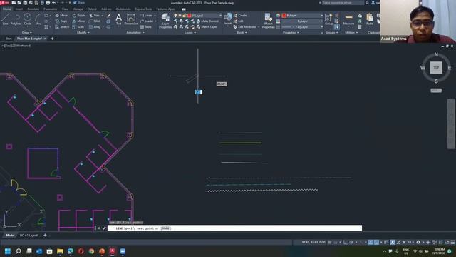Click the Stretch tool
This screenshot has height=257, width=456.
pyautogui.click(x=62, y=27)
